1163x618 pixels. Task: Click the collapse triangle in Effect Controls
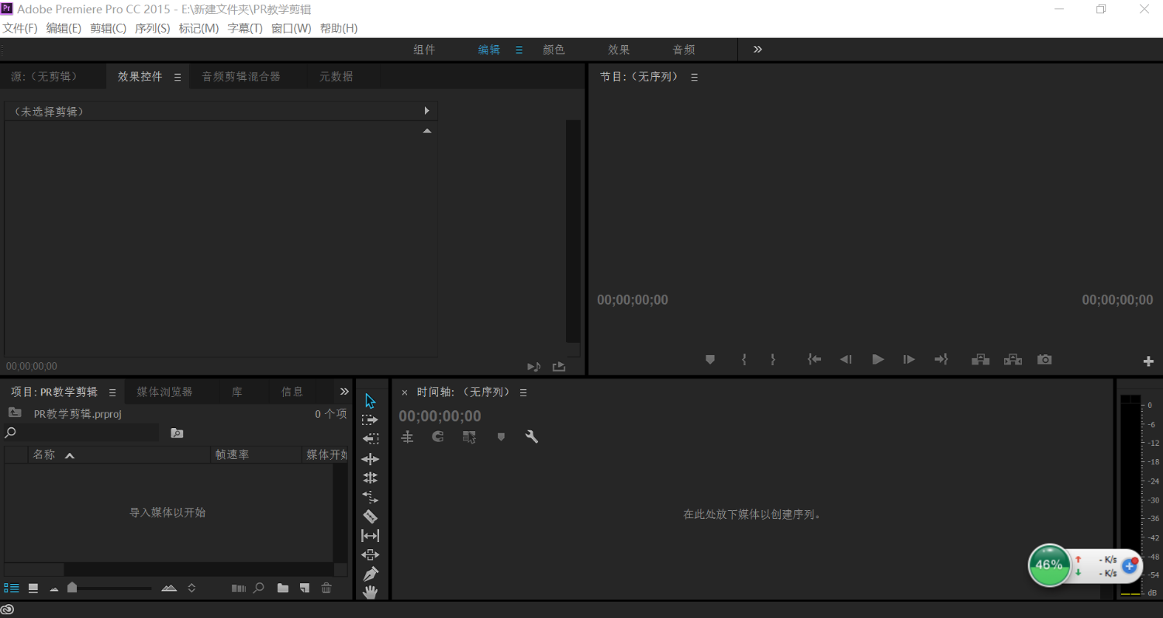426,131
